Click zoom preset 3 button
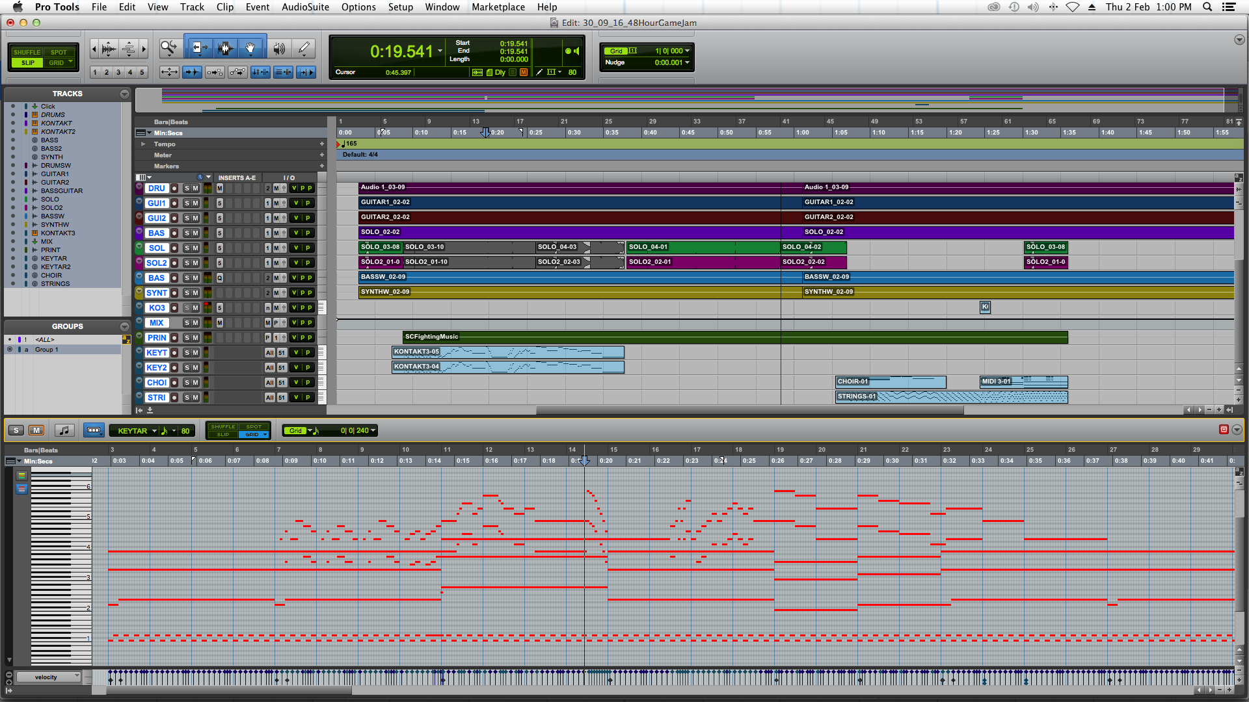Screen dimensions: 1249x702 pos(118,72)
